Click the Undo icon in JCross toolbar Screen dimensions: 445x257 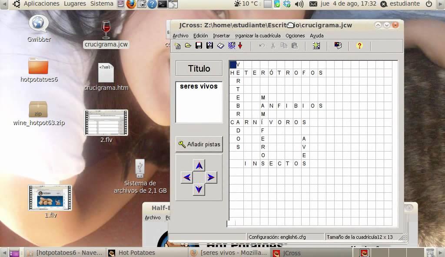point(262,46)
